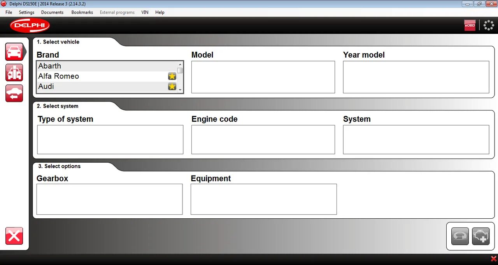Minimize the Delphi DS150E window
The height and width of the screenshot is (265, 498).
[467, 4]
